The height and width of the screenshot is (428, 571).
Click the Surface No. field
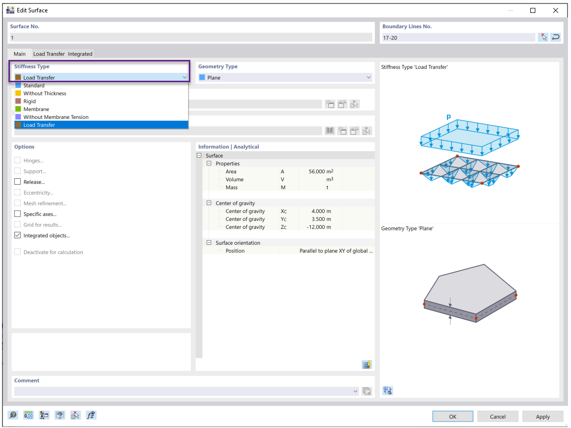click(x=191, y=37)
